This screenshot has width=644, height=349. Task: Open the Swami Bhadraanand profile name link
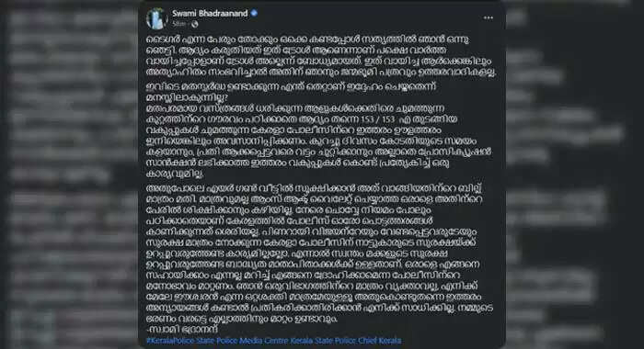click(x=210, y=13)
